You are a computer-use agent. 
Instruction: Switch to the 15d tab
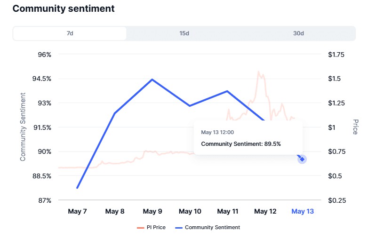tap(184, 33)
